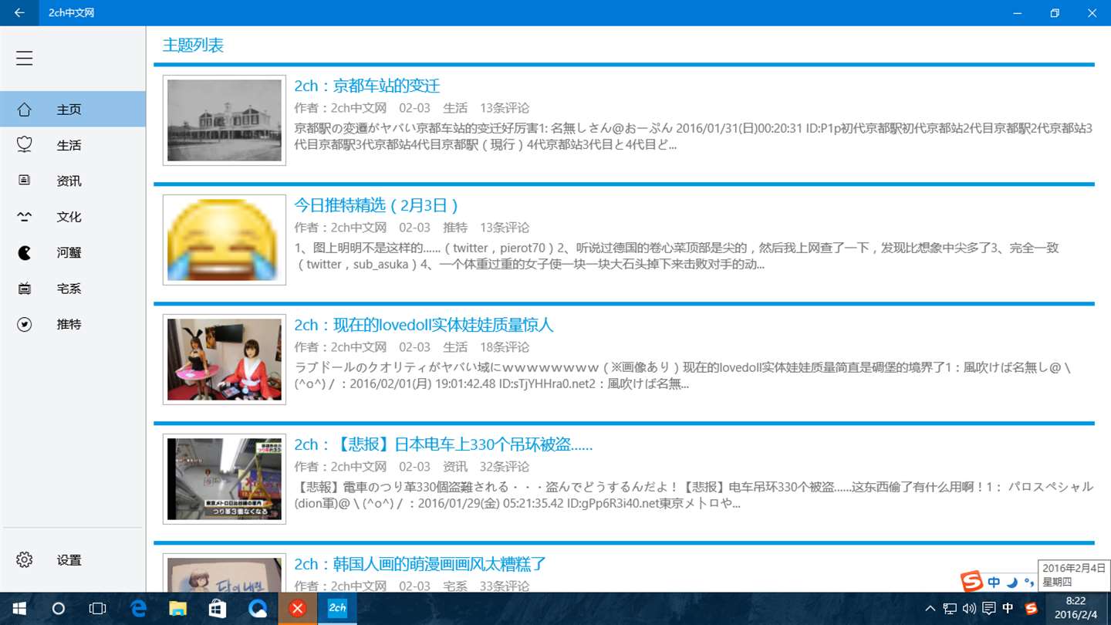This screenshot has height=625, width=1111.
Task: Open 设置 settings page
Action: (73, 560)
